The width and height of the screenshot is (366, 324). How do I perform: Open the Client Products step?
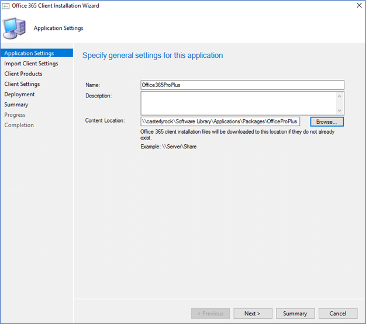click(23, 74)
